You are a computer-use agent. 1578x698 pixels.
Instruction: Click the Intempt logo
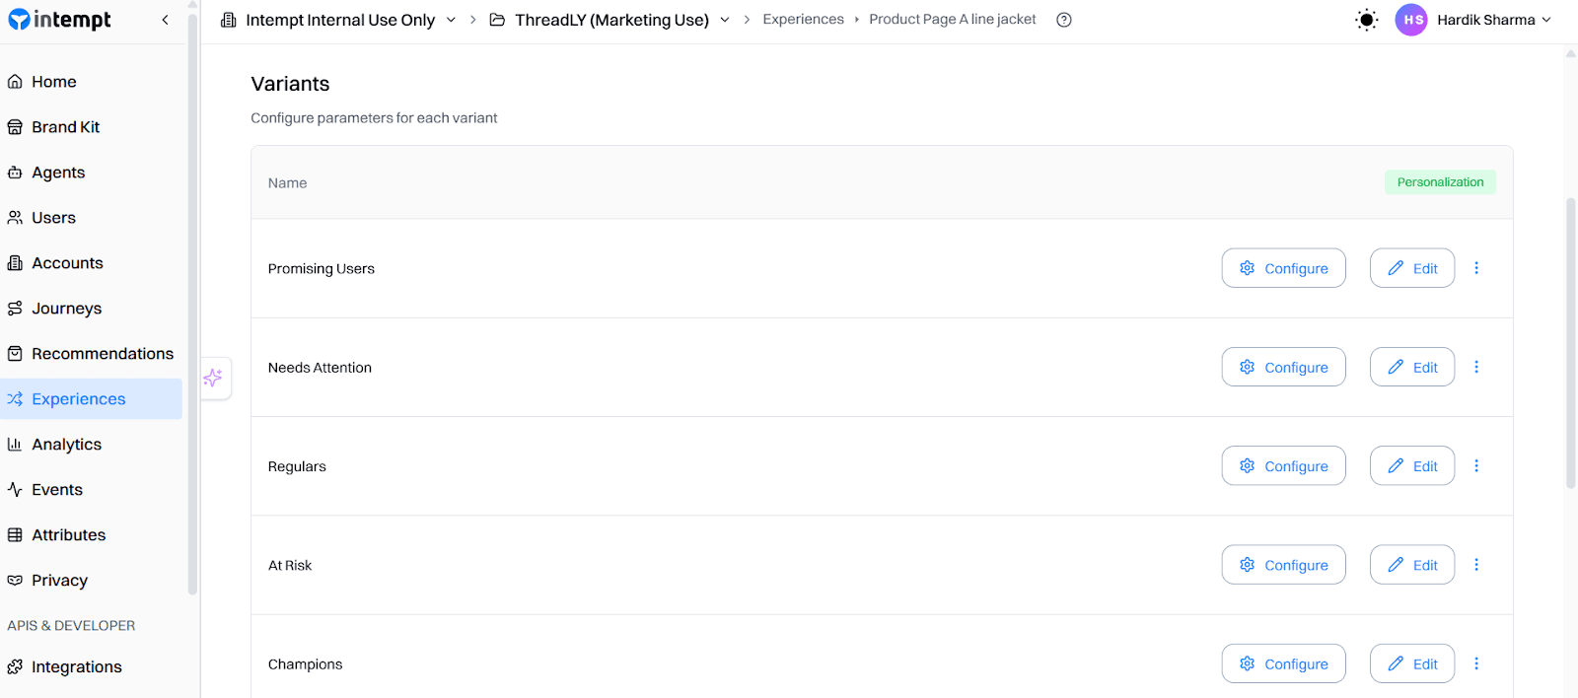(x=59, y=20)
